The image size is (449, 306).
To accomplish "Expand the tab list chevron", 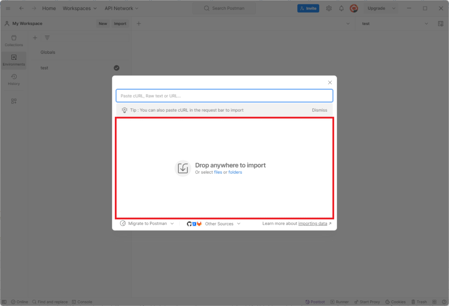I will click(348, 24).
